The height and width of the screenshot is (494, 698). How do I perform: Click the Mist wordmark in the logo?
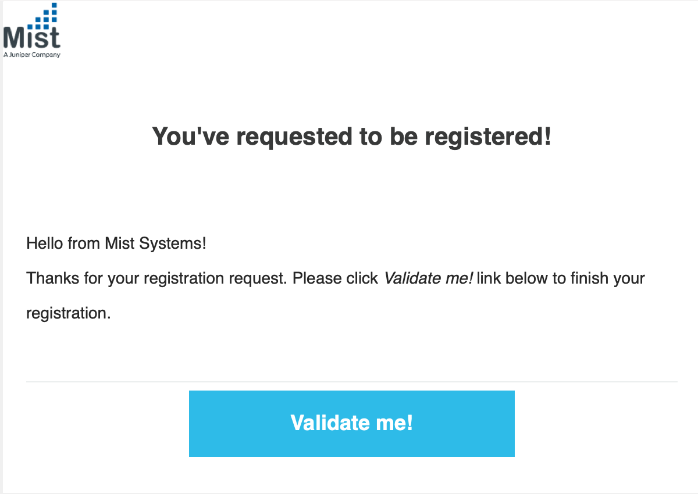coord(31,38)
